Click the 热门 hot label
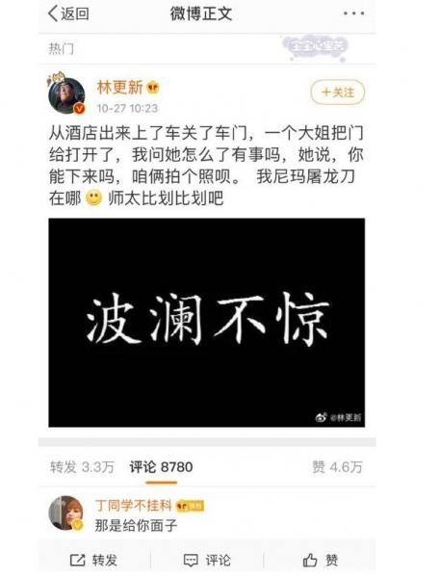The image size is (439, 578). click(x=62, y=48)
